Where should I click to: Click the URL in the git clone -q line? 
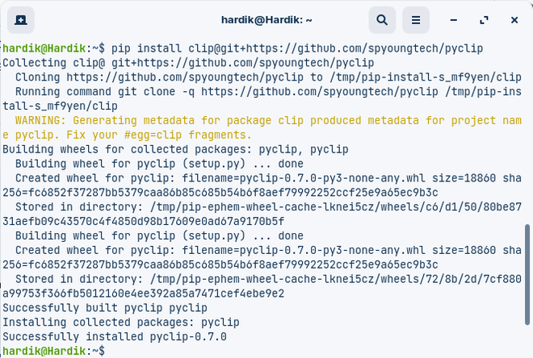click(x=325, y=91)
